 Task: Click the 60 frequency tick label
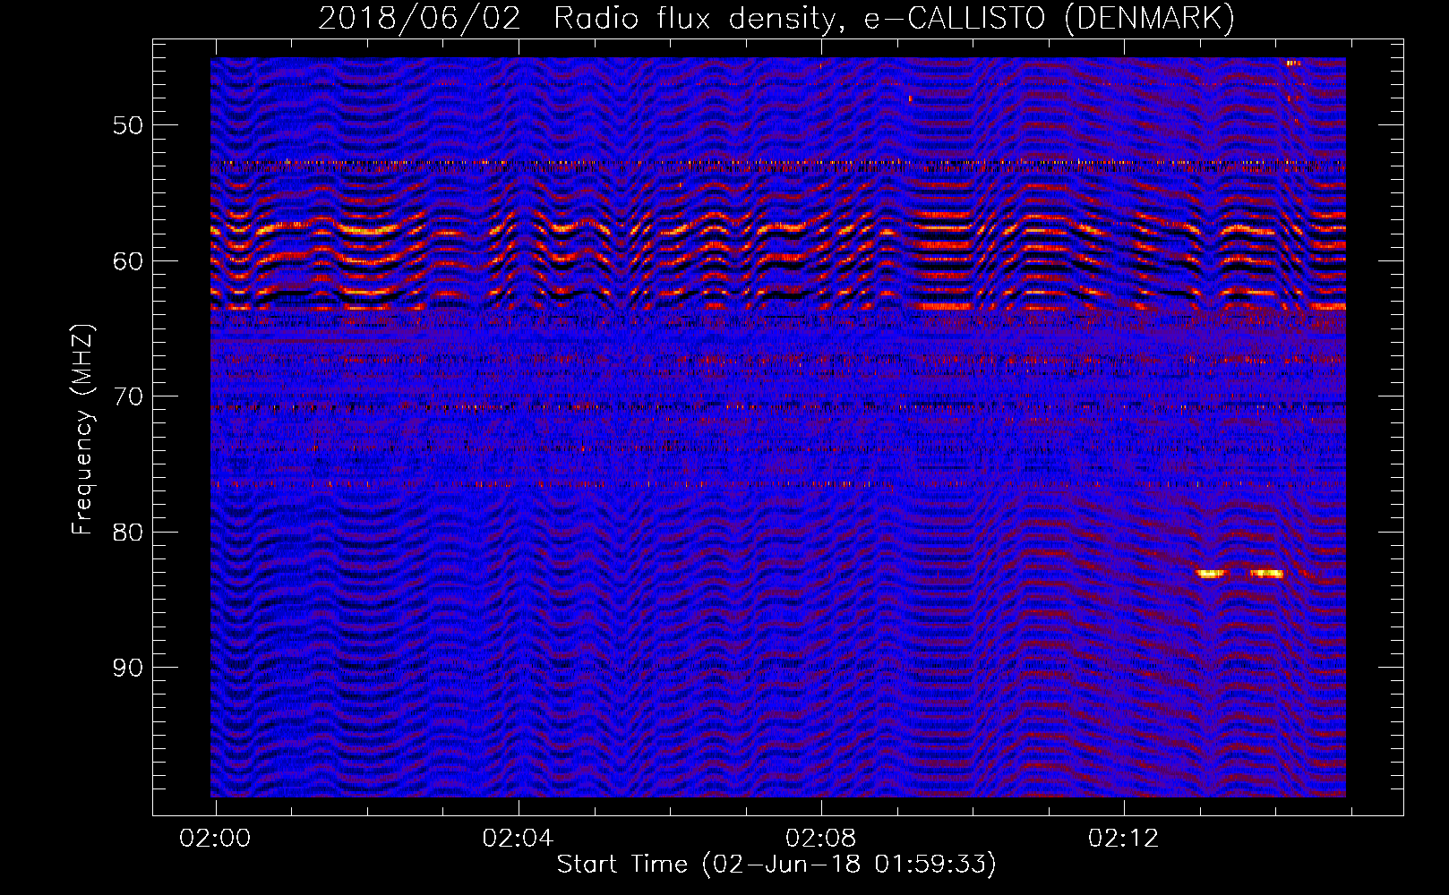(128, 261)
